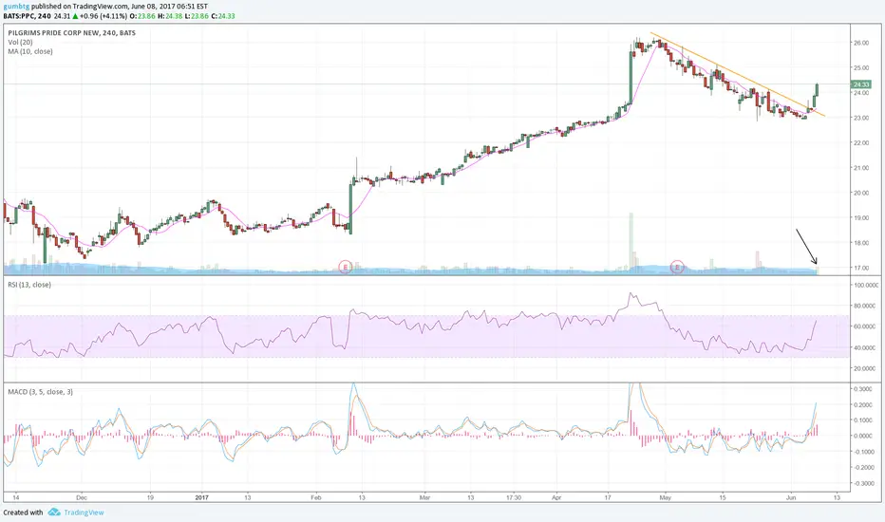Click the BATS:PPC, 240 ticker text

pyautogui.click(x=28, y=16)
